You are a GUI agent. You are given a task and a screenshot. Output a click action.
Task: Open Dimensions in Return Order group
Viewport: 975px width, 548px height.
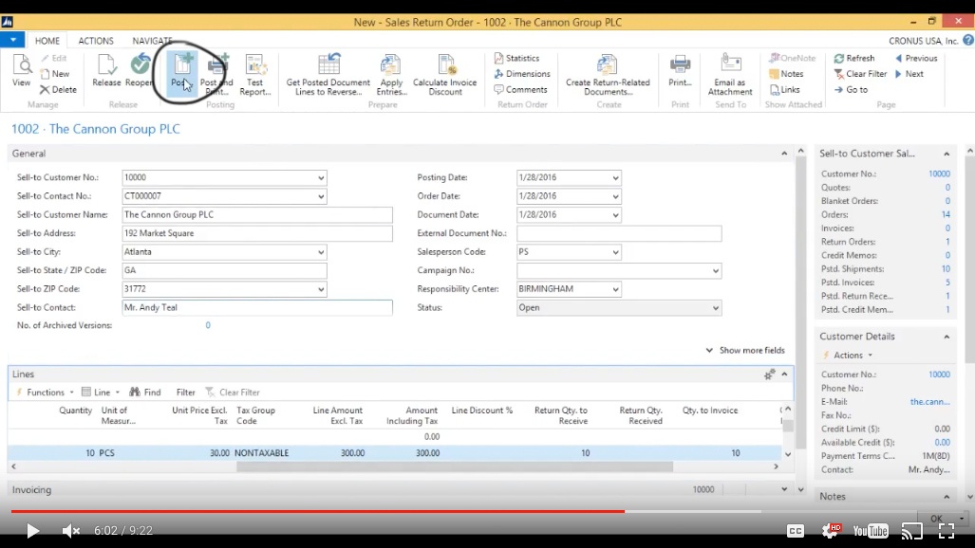point(522,73)
